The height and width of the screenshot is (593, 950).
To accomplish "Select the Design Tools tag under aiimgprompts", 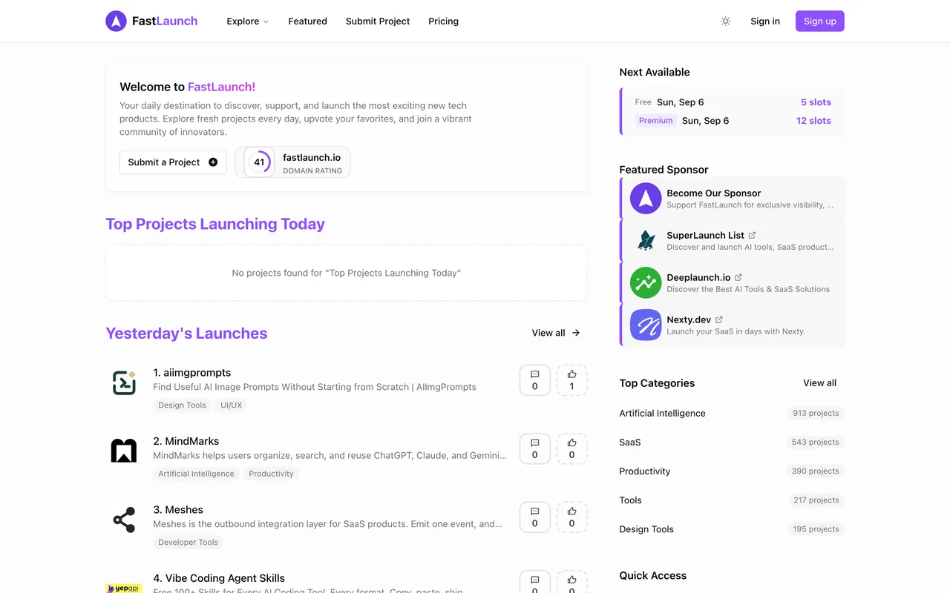I will (x=182, y=405).
